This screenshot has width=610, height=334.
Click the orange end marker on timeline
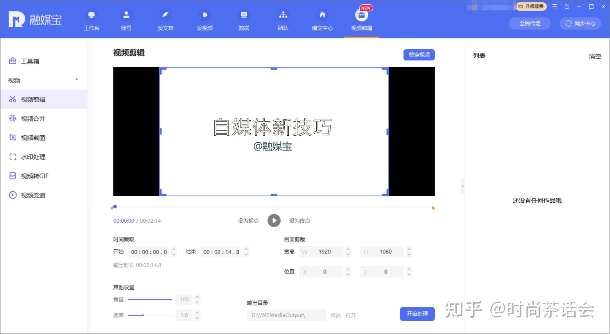(433, 208)
